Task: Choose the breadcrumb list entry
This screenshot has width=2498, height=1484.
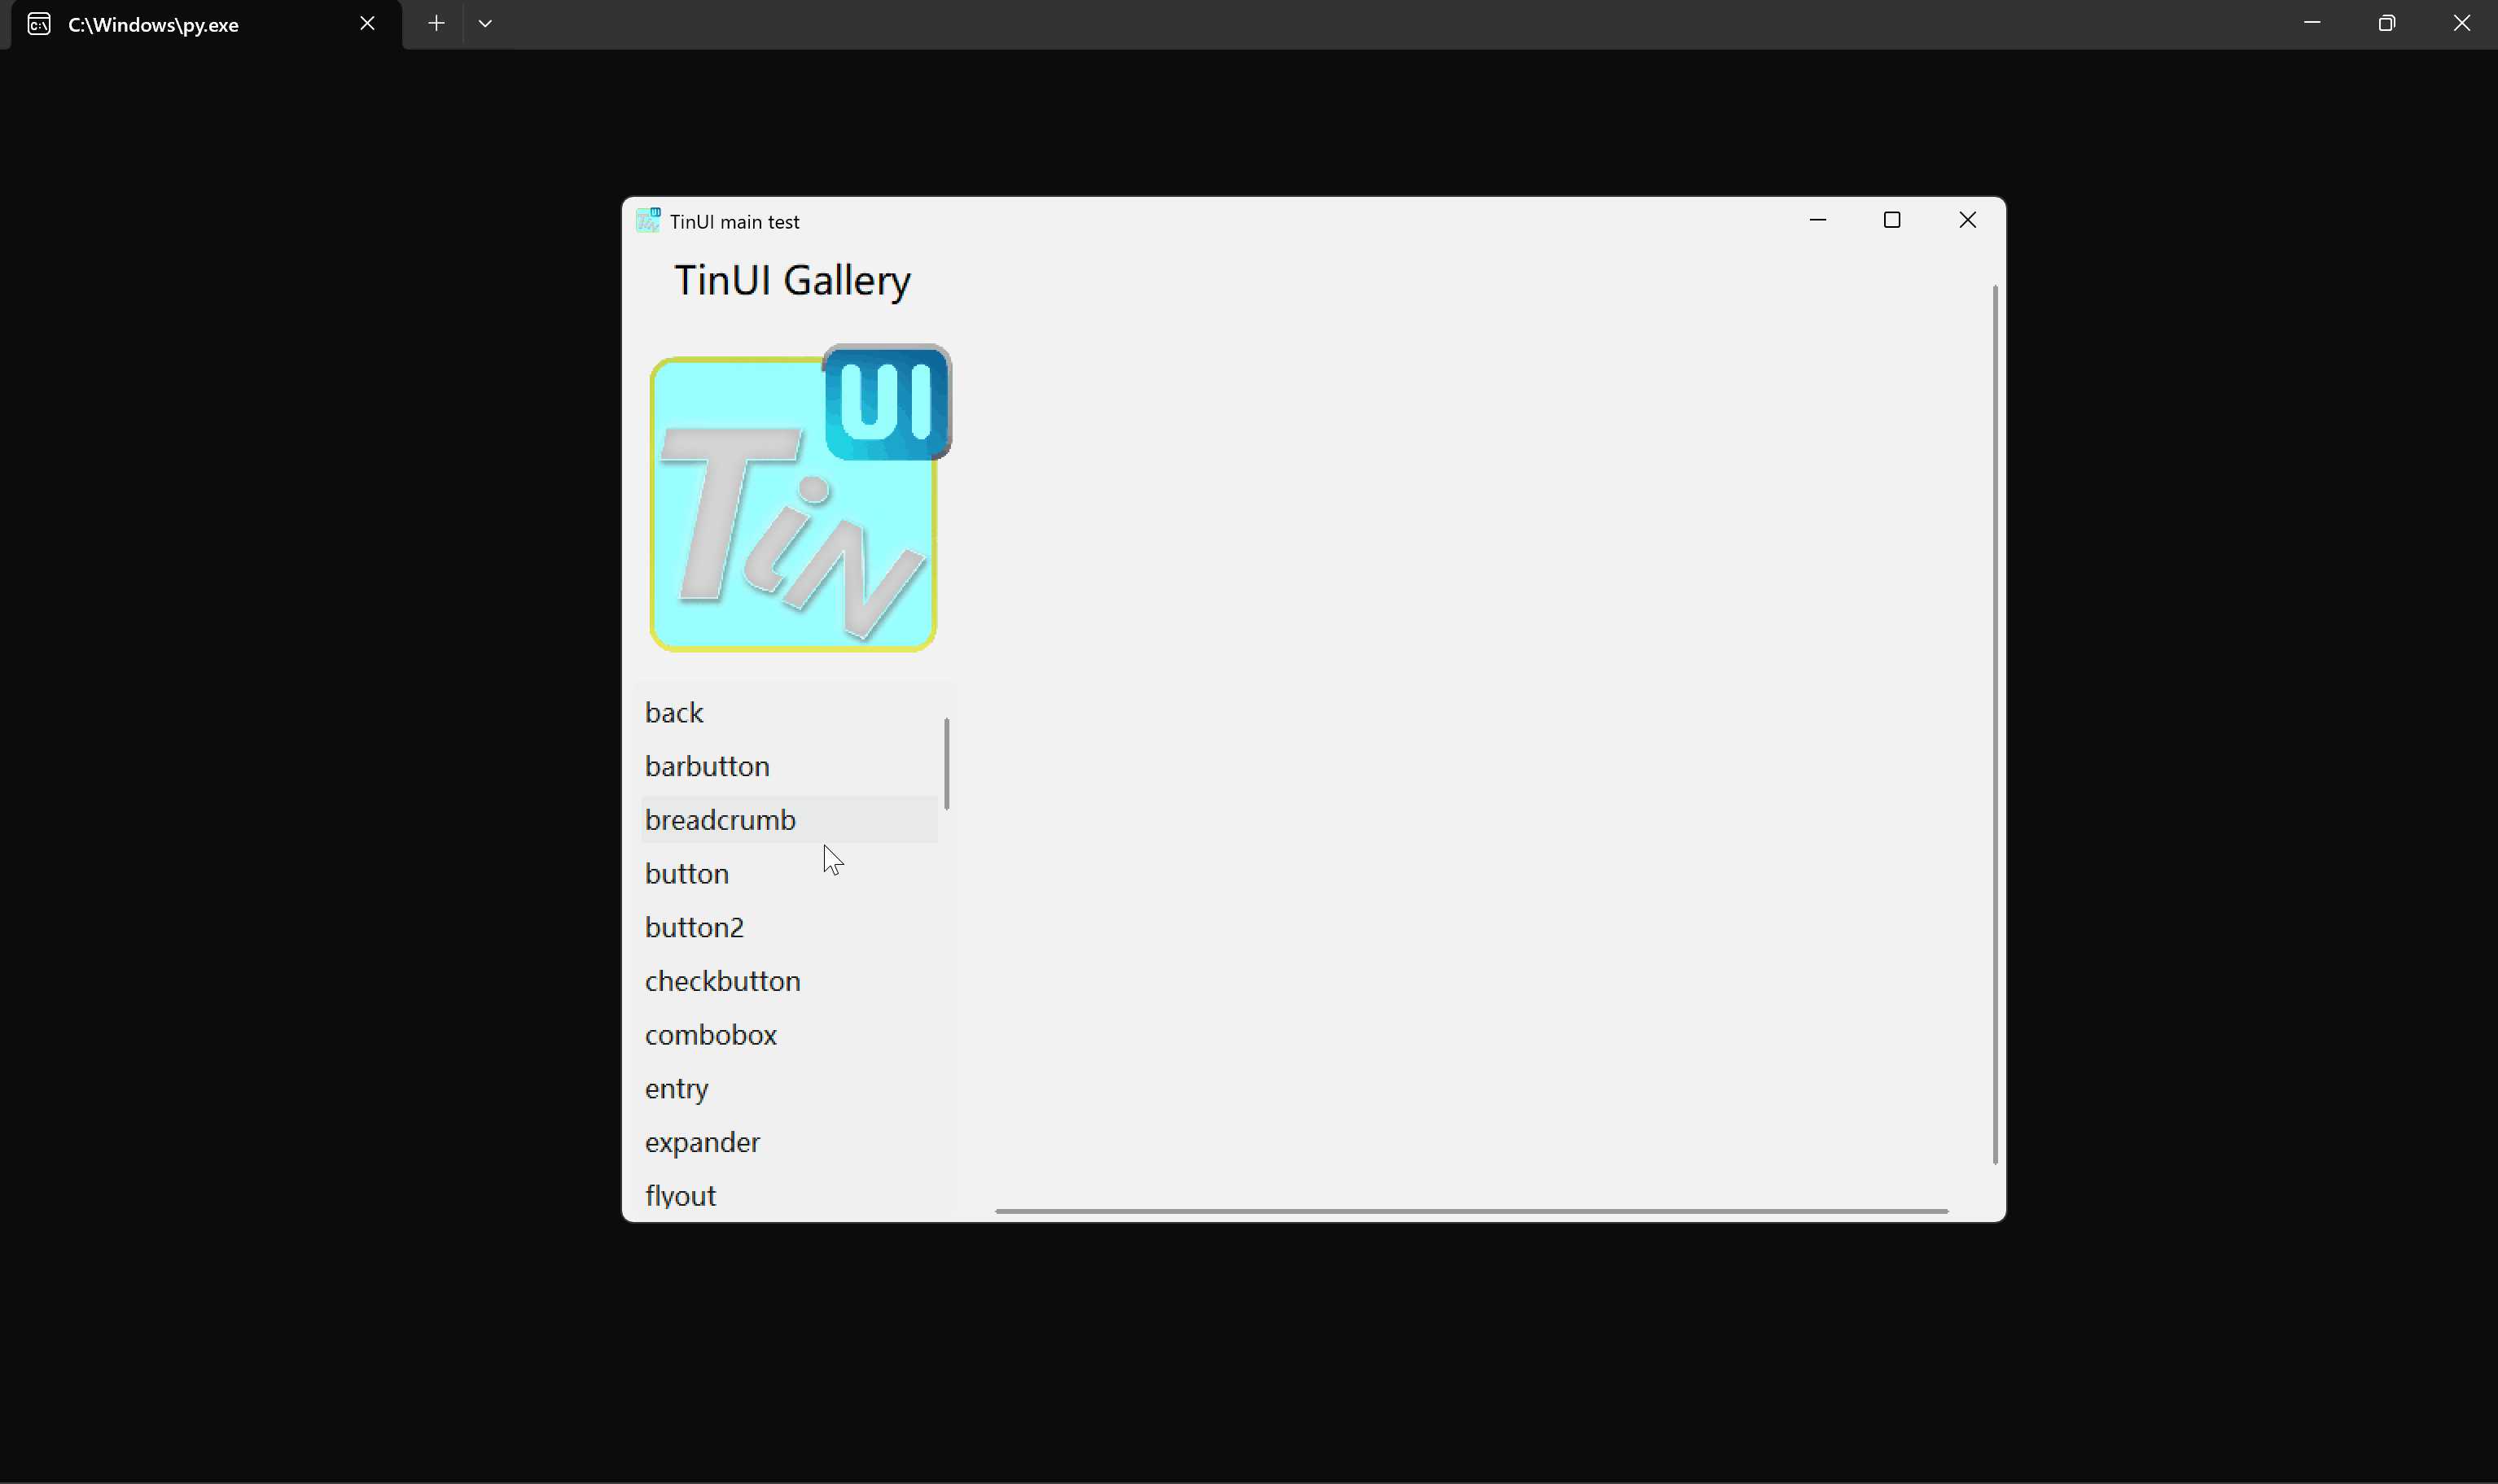Action: click(721, 820)
